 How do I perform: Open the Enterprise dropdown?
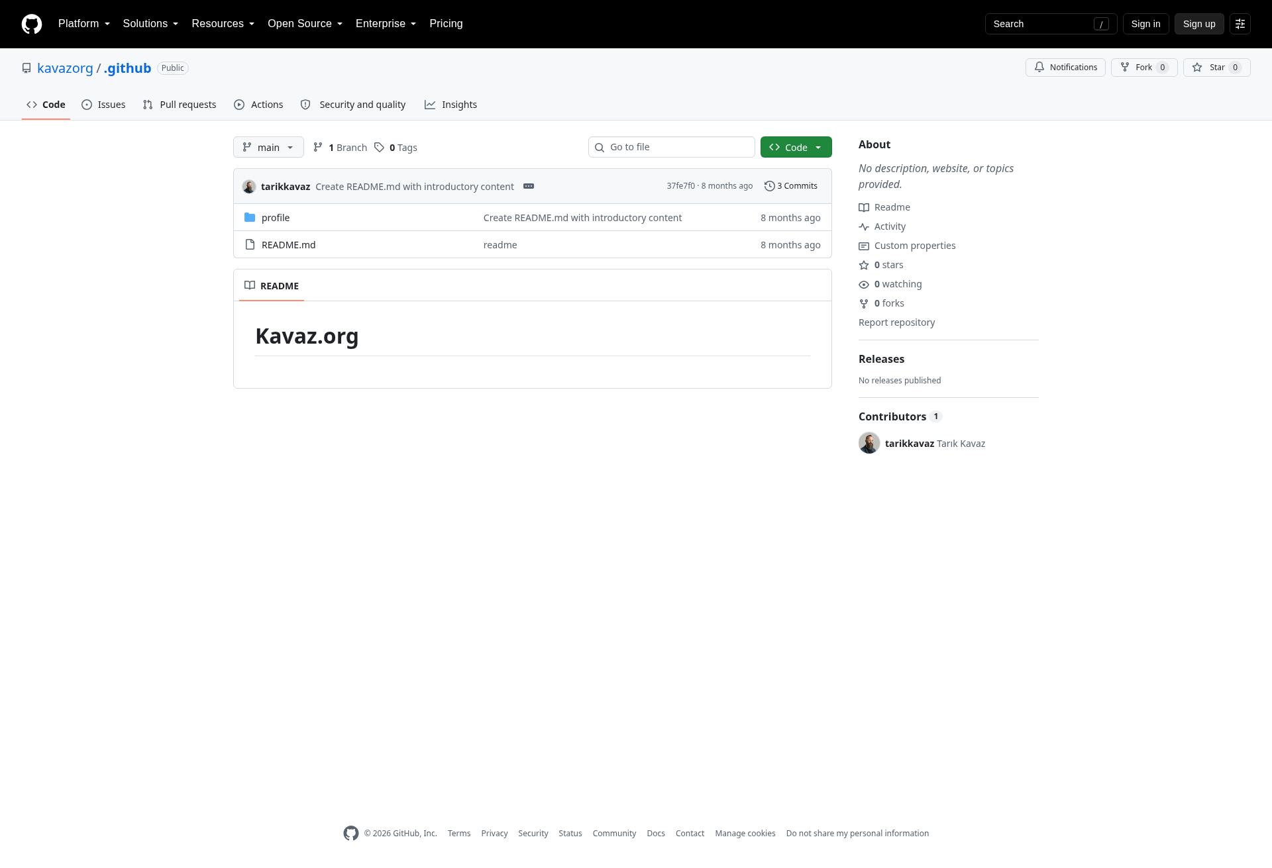386,24
